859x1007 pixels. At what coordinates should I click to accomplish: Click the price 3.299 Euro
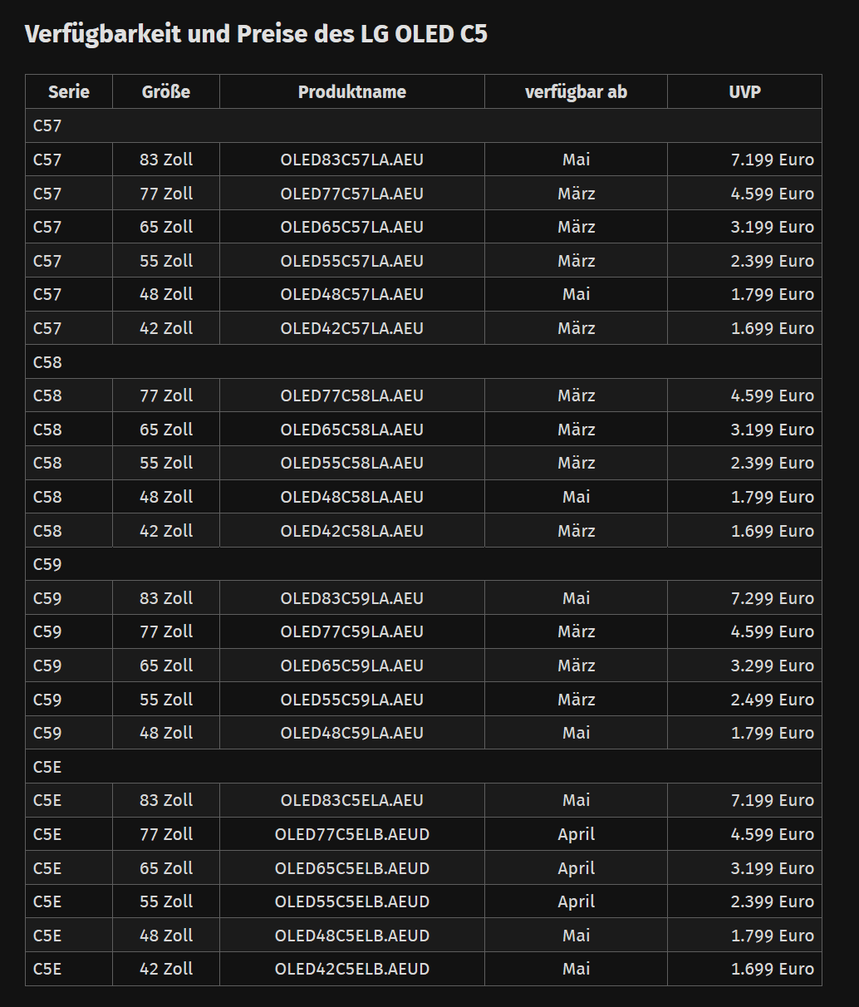click(x=773, y=666)
